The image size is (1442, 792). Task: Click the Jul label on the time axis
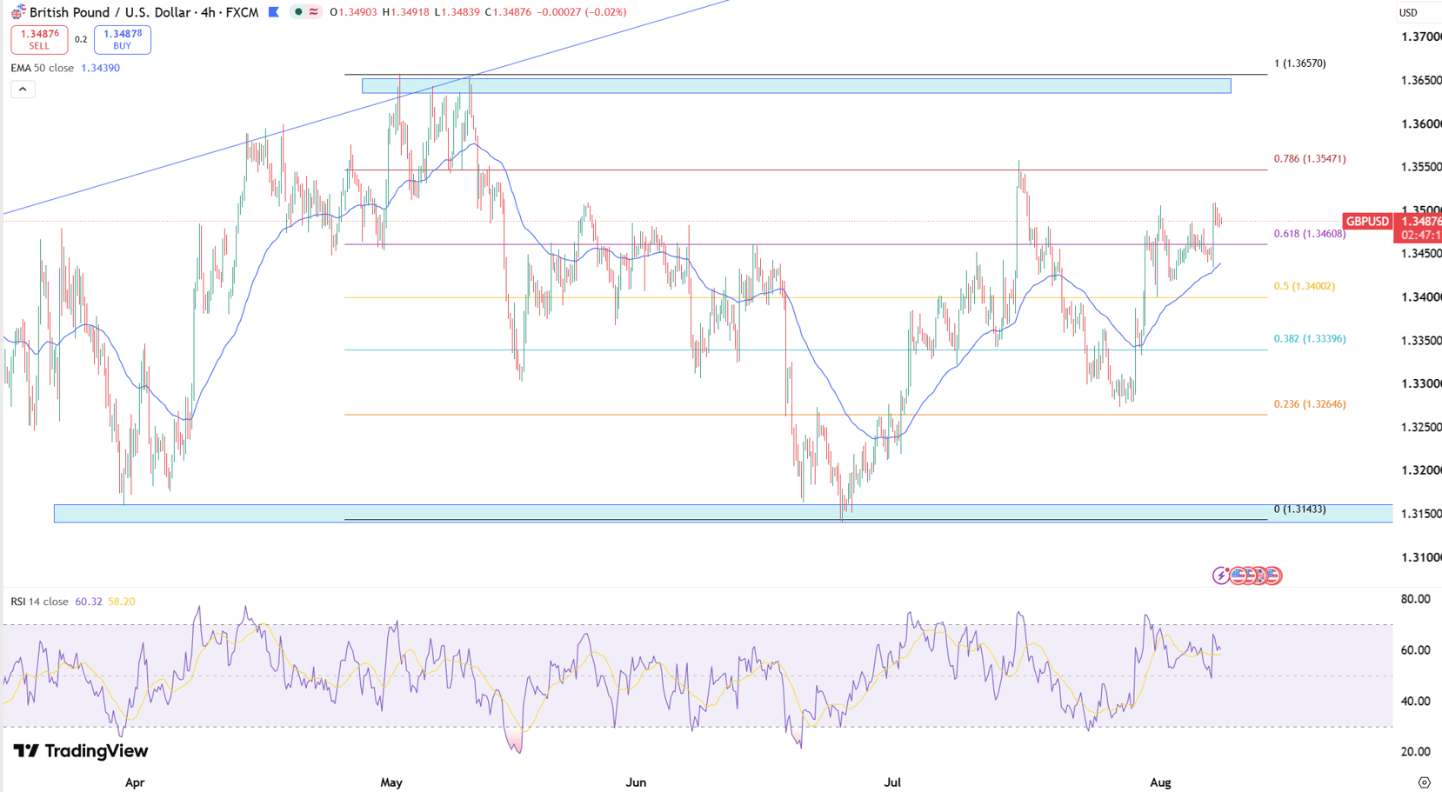pos(892,782)
